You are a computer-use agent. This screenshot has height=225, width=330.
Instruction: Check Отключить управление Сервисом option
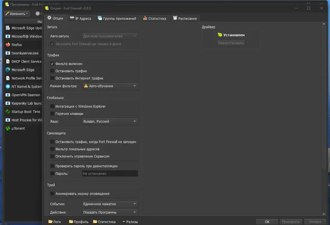pyautogui.click(x=52, y=156)
